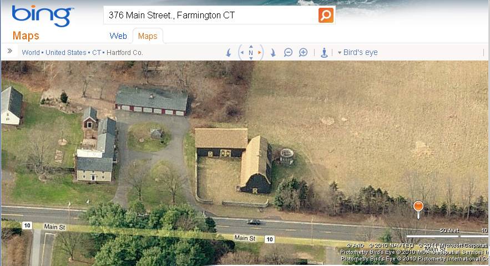
Task: Pan south with the down compass arrow
Action: [251, 58]
